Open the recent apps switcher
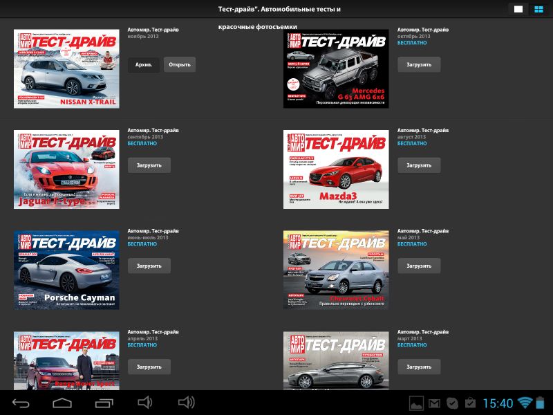The width and height of the screenshot is (553, 415). (104, 403)
